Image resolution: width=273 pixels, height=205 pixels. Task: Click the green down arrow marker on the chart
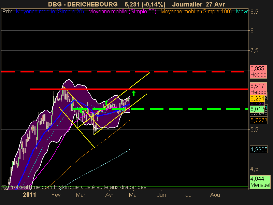(x=81, y=110)
